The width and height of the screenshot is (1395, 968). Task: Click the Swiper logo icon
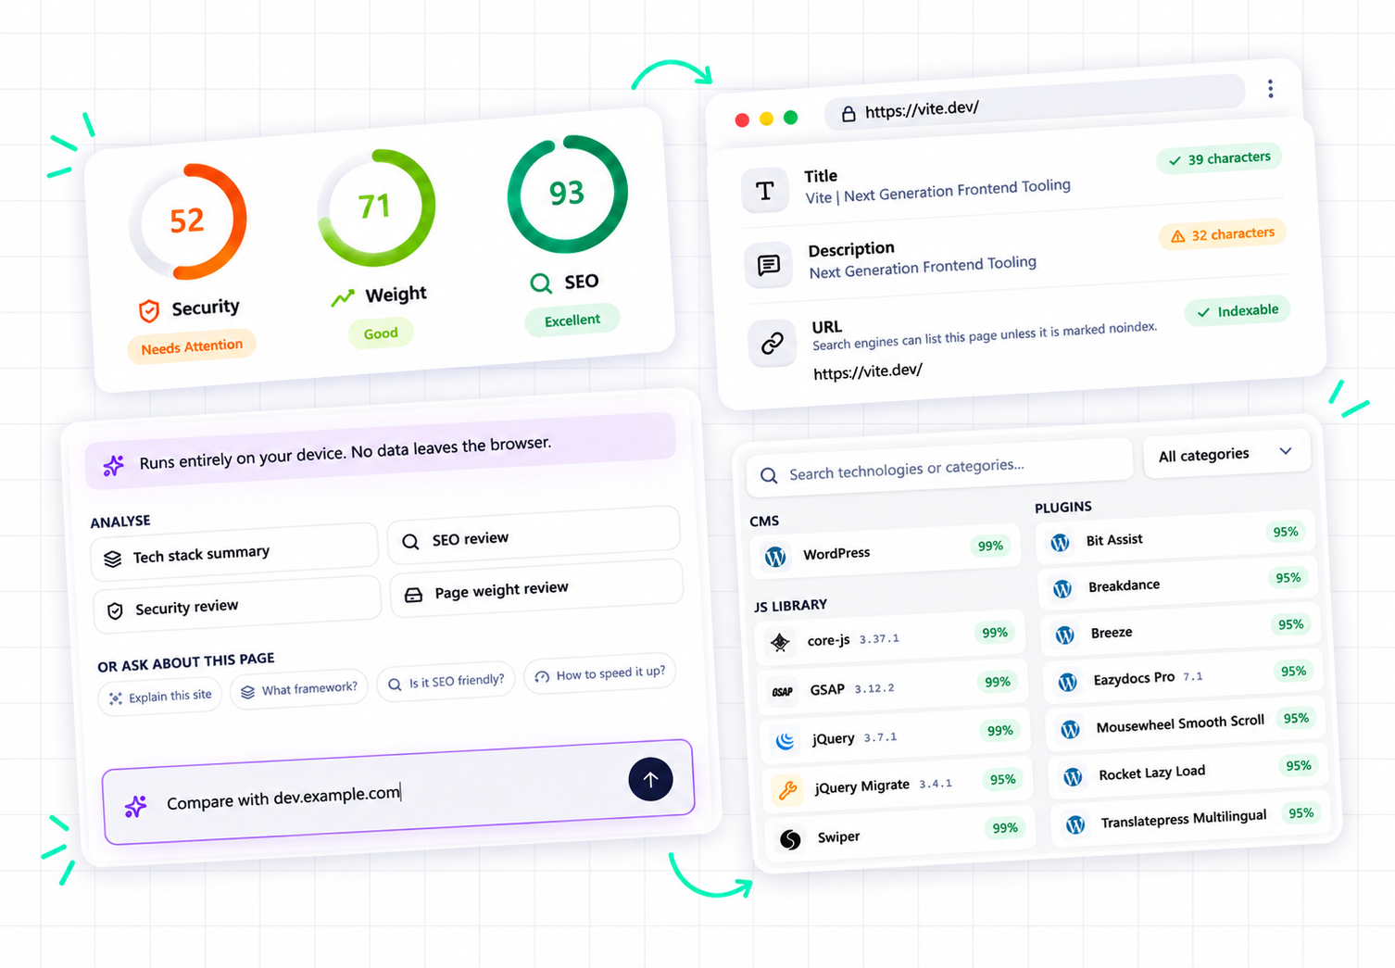pyautogui.click(x=790, y=839)
